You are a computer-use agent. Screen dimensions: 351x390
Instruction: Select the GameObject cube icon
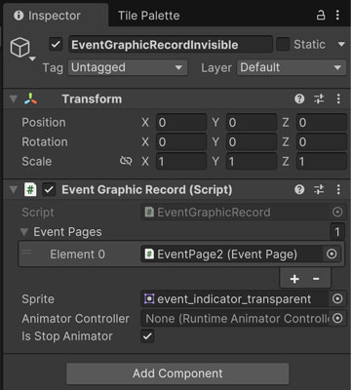click(20, 48)
